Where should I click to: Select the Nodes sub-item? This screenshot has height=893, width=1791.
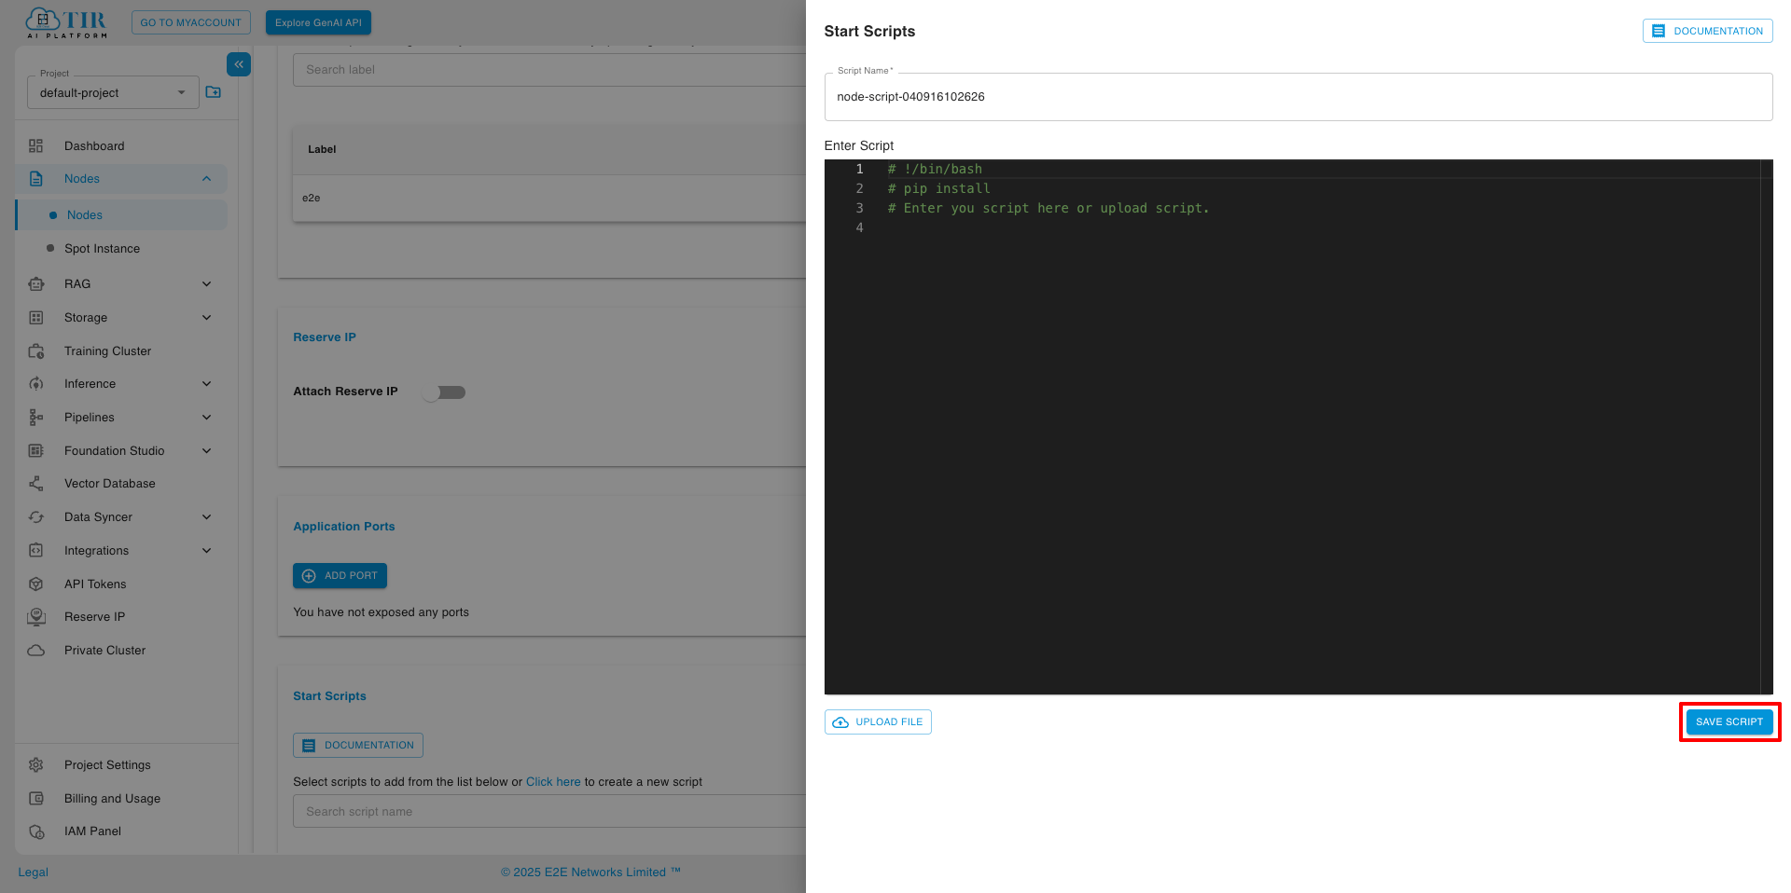pos(121,215)
